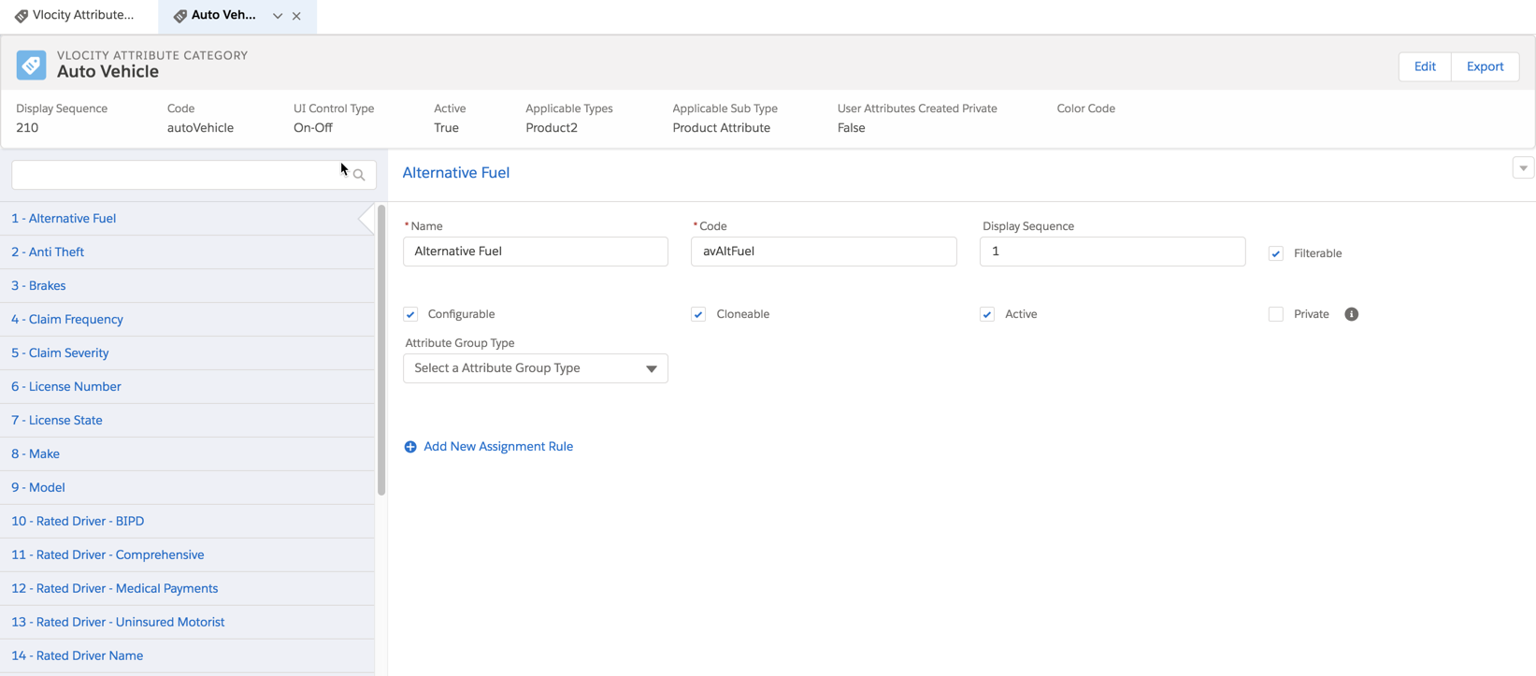Click the Auto Vehicle page title
Screen dimensions: 1536x676
point(108,72)
